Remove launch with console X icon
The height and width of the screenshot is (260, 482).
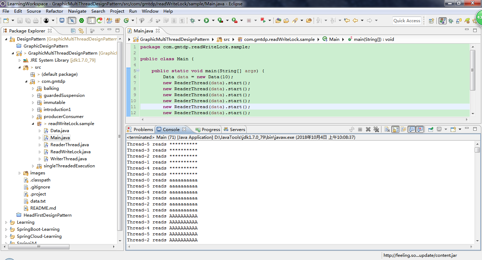[368, 129]
